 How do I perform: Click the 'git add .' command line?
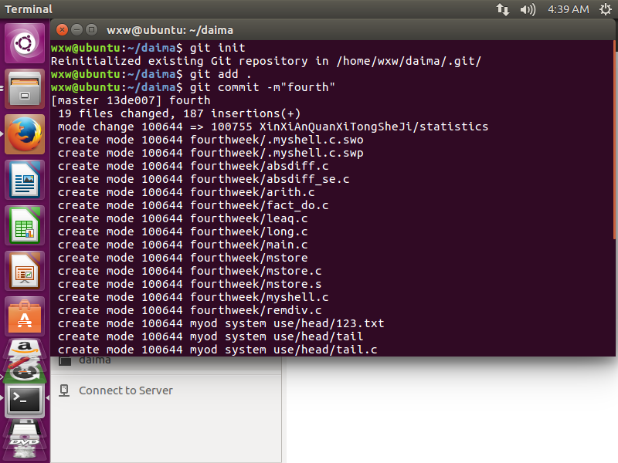151,74
